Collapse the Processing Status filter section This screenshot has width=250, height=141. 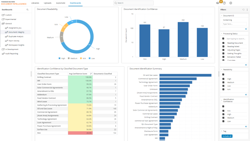click(x=221, y=34)
